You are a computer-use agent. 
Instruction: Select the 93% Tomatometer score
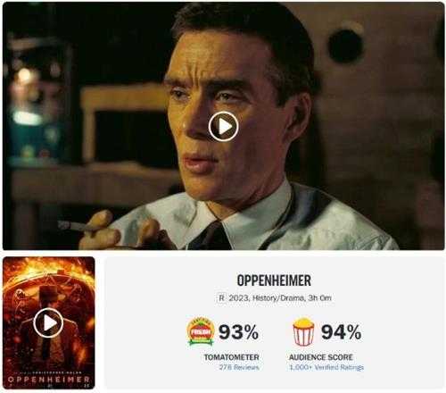pyautogui.click(x=238, y=332)
